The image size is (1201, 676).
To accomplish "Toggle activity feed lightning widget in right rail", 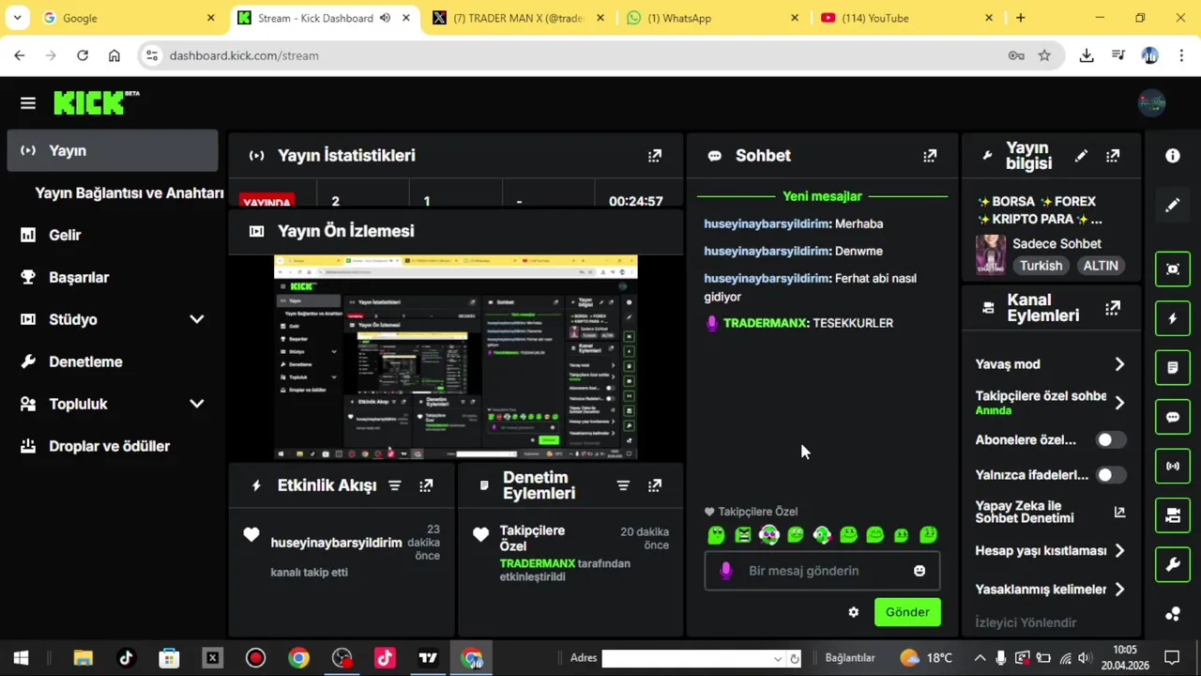I will 1173,318.
